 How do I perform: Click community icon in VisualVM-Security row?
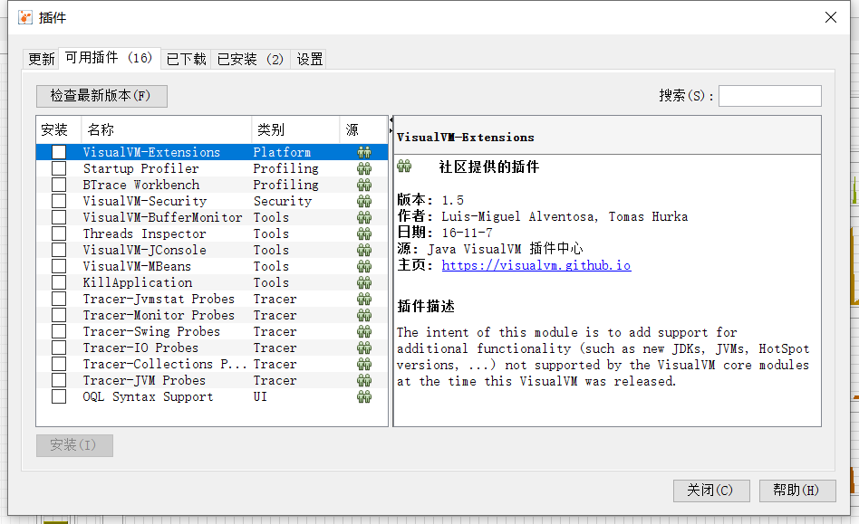coord(364,201)
